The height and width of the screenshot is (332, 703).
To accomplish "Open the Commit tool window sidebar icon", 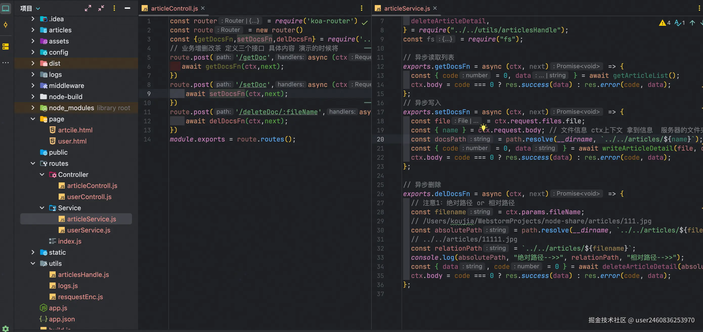I will point(6,25).
